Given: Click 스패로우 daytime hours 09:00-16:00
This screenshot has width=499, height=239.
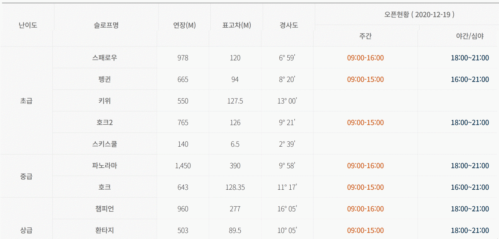Looking at the screenshot, I should point(366,58).
